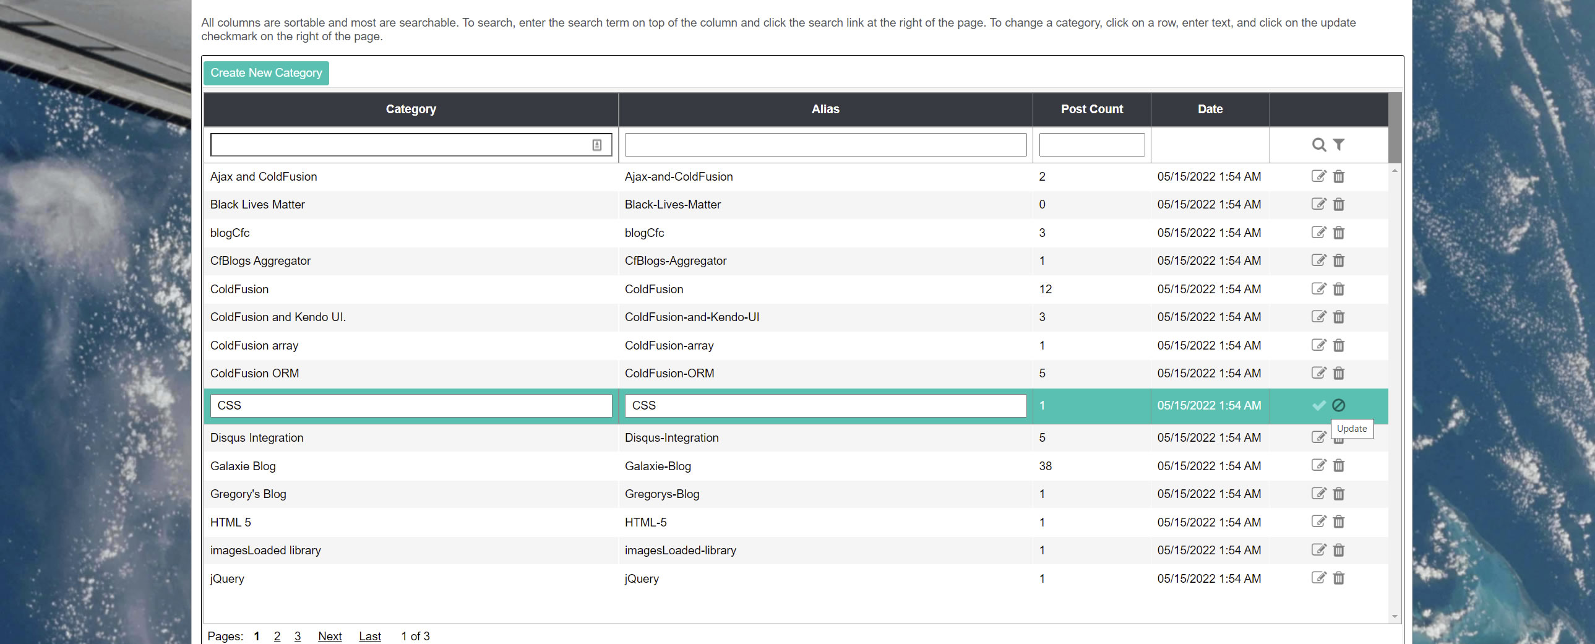Select the HTML-5 alias cell
Viewport: 1595px width, 644px height.
825,522
